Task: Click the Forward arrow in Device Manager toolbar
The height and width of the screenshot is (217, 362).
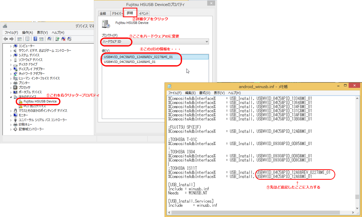Action: [11, 39]
